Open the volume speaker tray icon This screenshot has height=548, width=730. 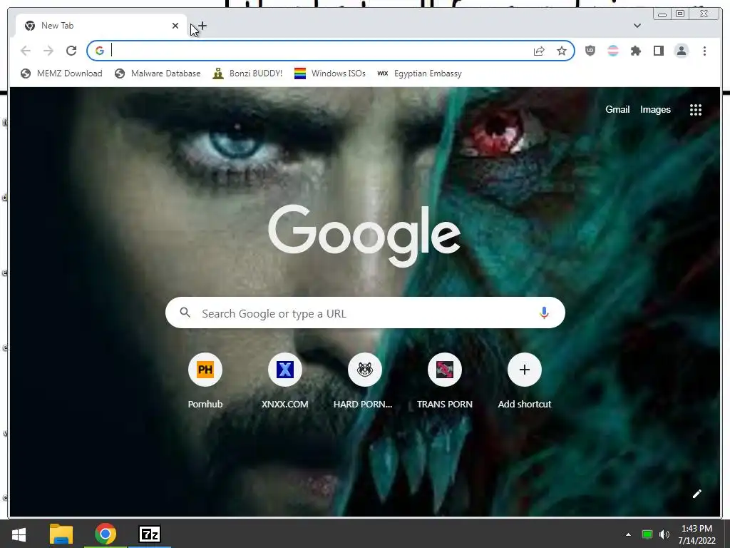664,534
